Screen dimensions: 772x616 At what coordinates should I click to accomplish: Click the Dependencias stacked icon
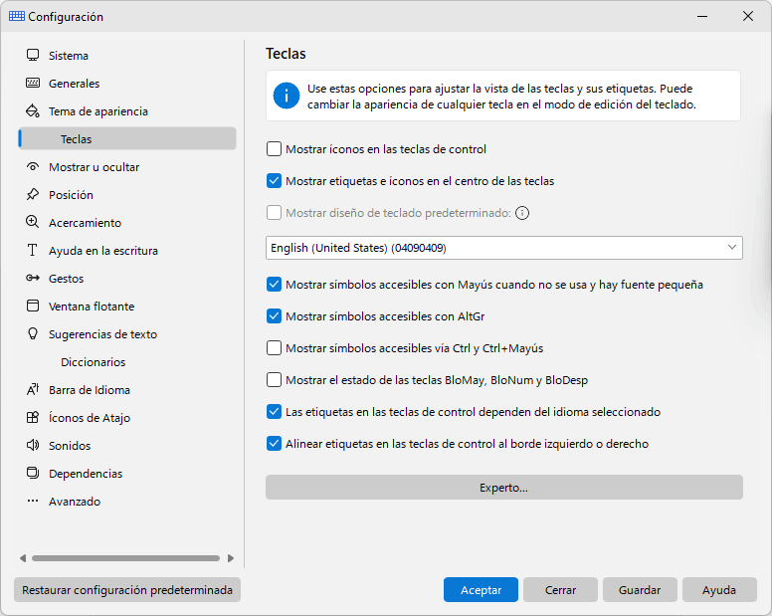click(33, 474)
